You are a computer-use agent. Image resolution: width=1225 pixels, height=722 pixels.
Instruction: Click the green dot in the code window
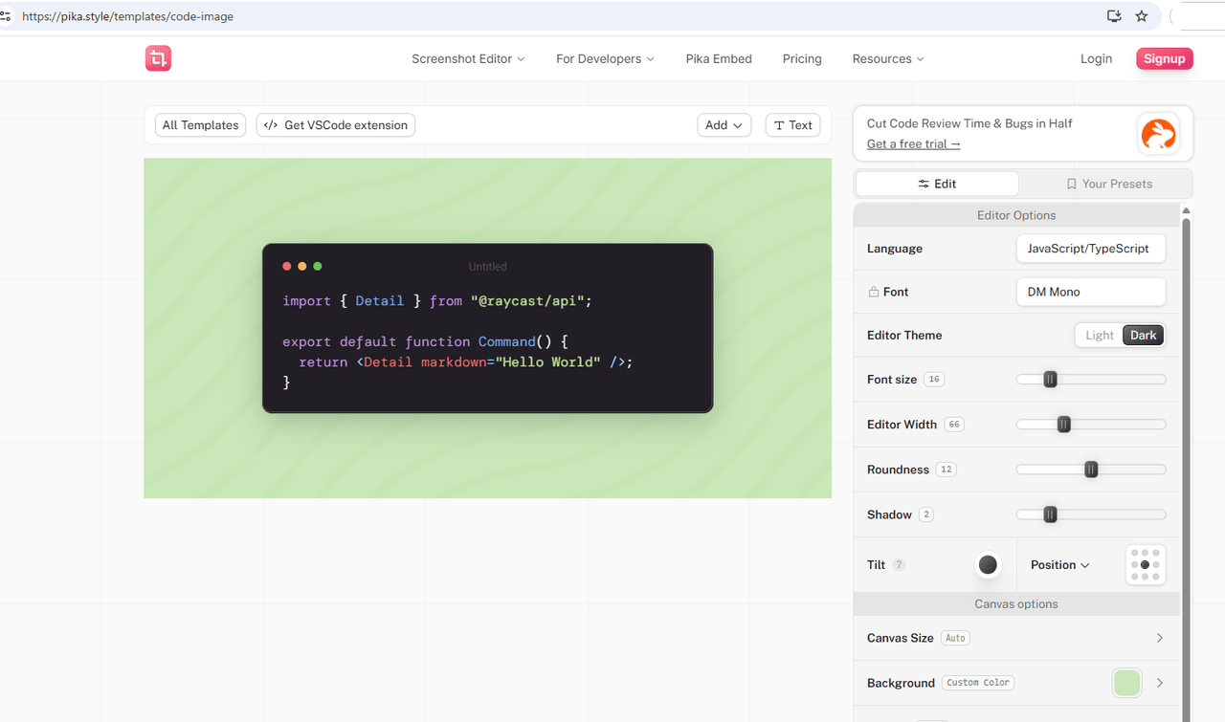point(318,266)
